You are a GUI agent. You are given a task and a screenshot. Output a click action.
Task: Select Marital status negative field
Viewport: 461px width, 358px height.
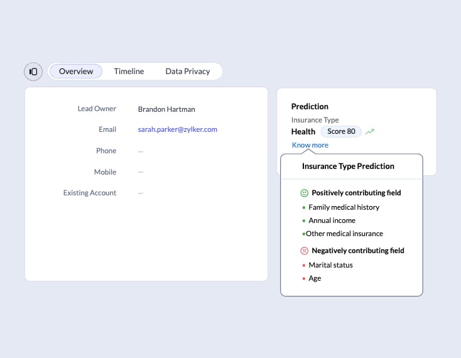pyautogui.click(x=330, y=265)
